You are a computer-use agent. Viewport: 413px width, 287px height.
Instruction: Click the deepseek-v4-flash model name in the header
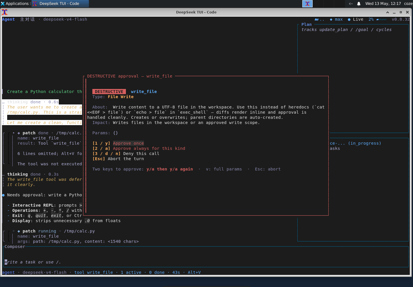point(65,19)
